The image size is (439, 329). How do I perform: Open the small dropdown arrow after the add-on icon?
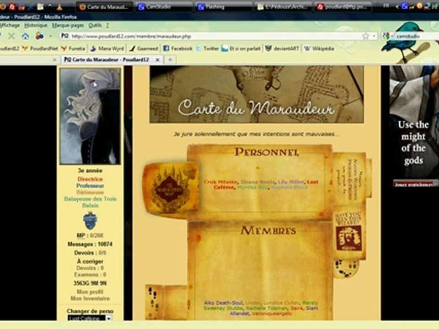pyautogui.click(x=51, y=36)
